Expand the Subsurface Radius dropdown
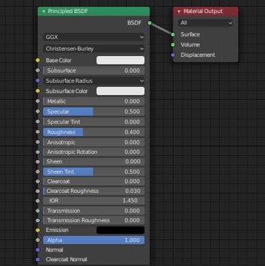 [94, 81]
